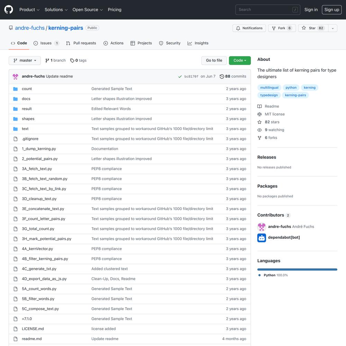Expand the Star list dropdown arrow
346x346 pixels.
coord(333,28)
